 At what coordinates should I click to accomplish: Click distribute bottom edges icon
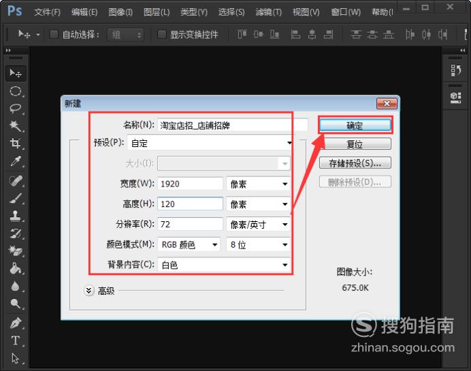point(389,34)
